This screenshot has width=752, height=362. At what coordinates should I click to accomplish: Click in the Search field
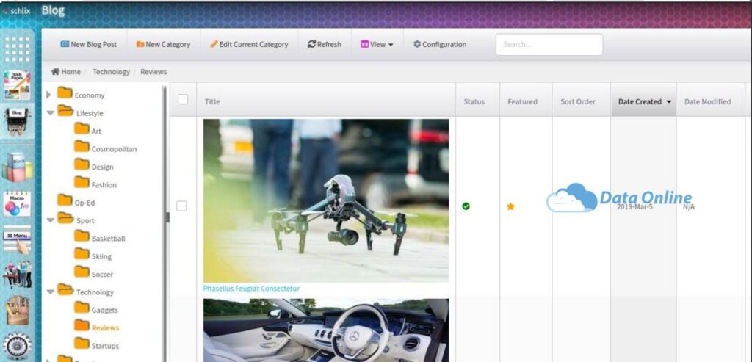tap(549, 44)
